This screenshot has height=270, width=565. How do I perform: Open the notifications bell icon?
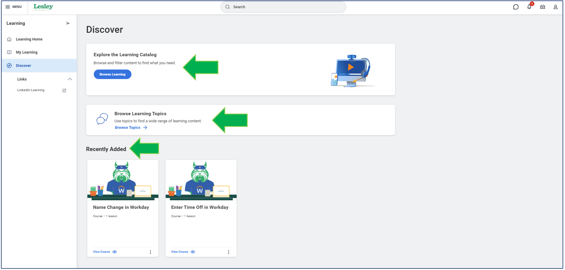(x=529, y=7)
